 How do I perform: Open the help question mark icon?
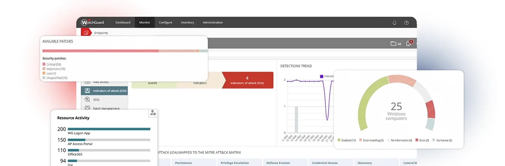pos(406,23)
